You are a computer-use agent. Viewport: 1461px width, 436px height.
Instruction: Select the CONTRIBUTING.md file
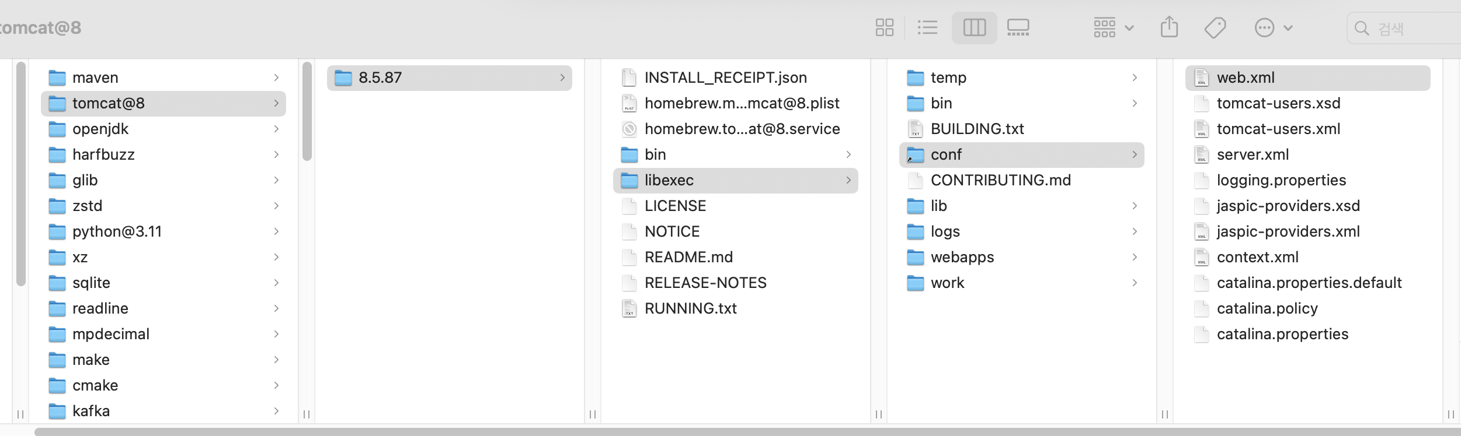coord(1022,180)
